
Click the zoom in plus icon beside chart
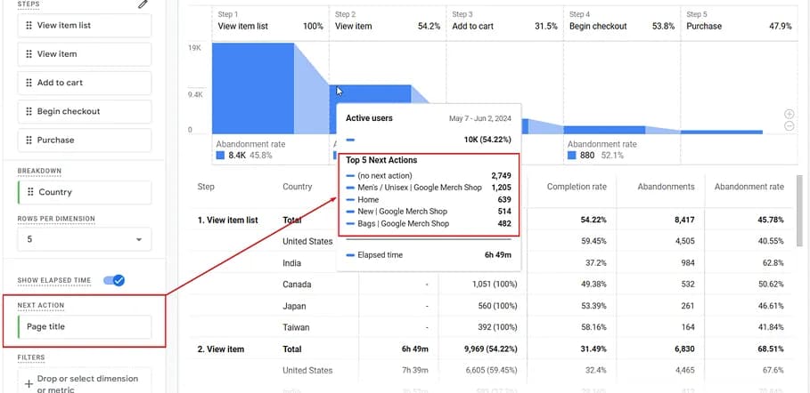[790, 114]
